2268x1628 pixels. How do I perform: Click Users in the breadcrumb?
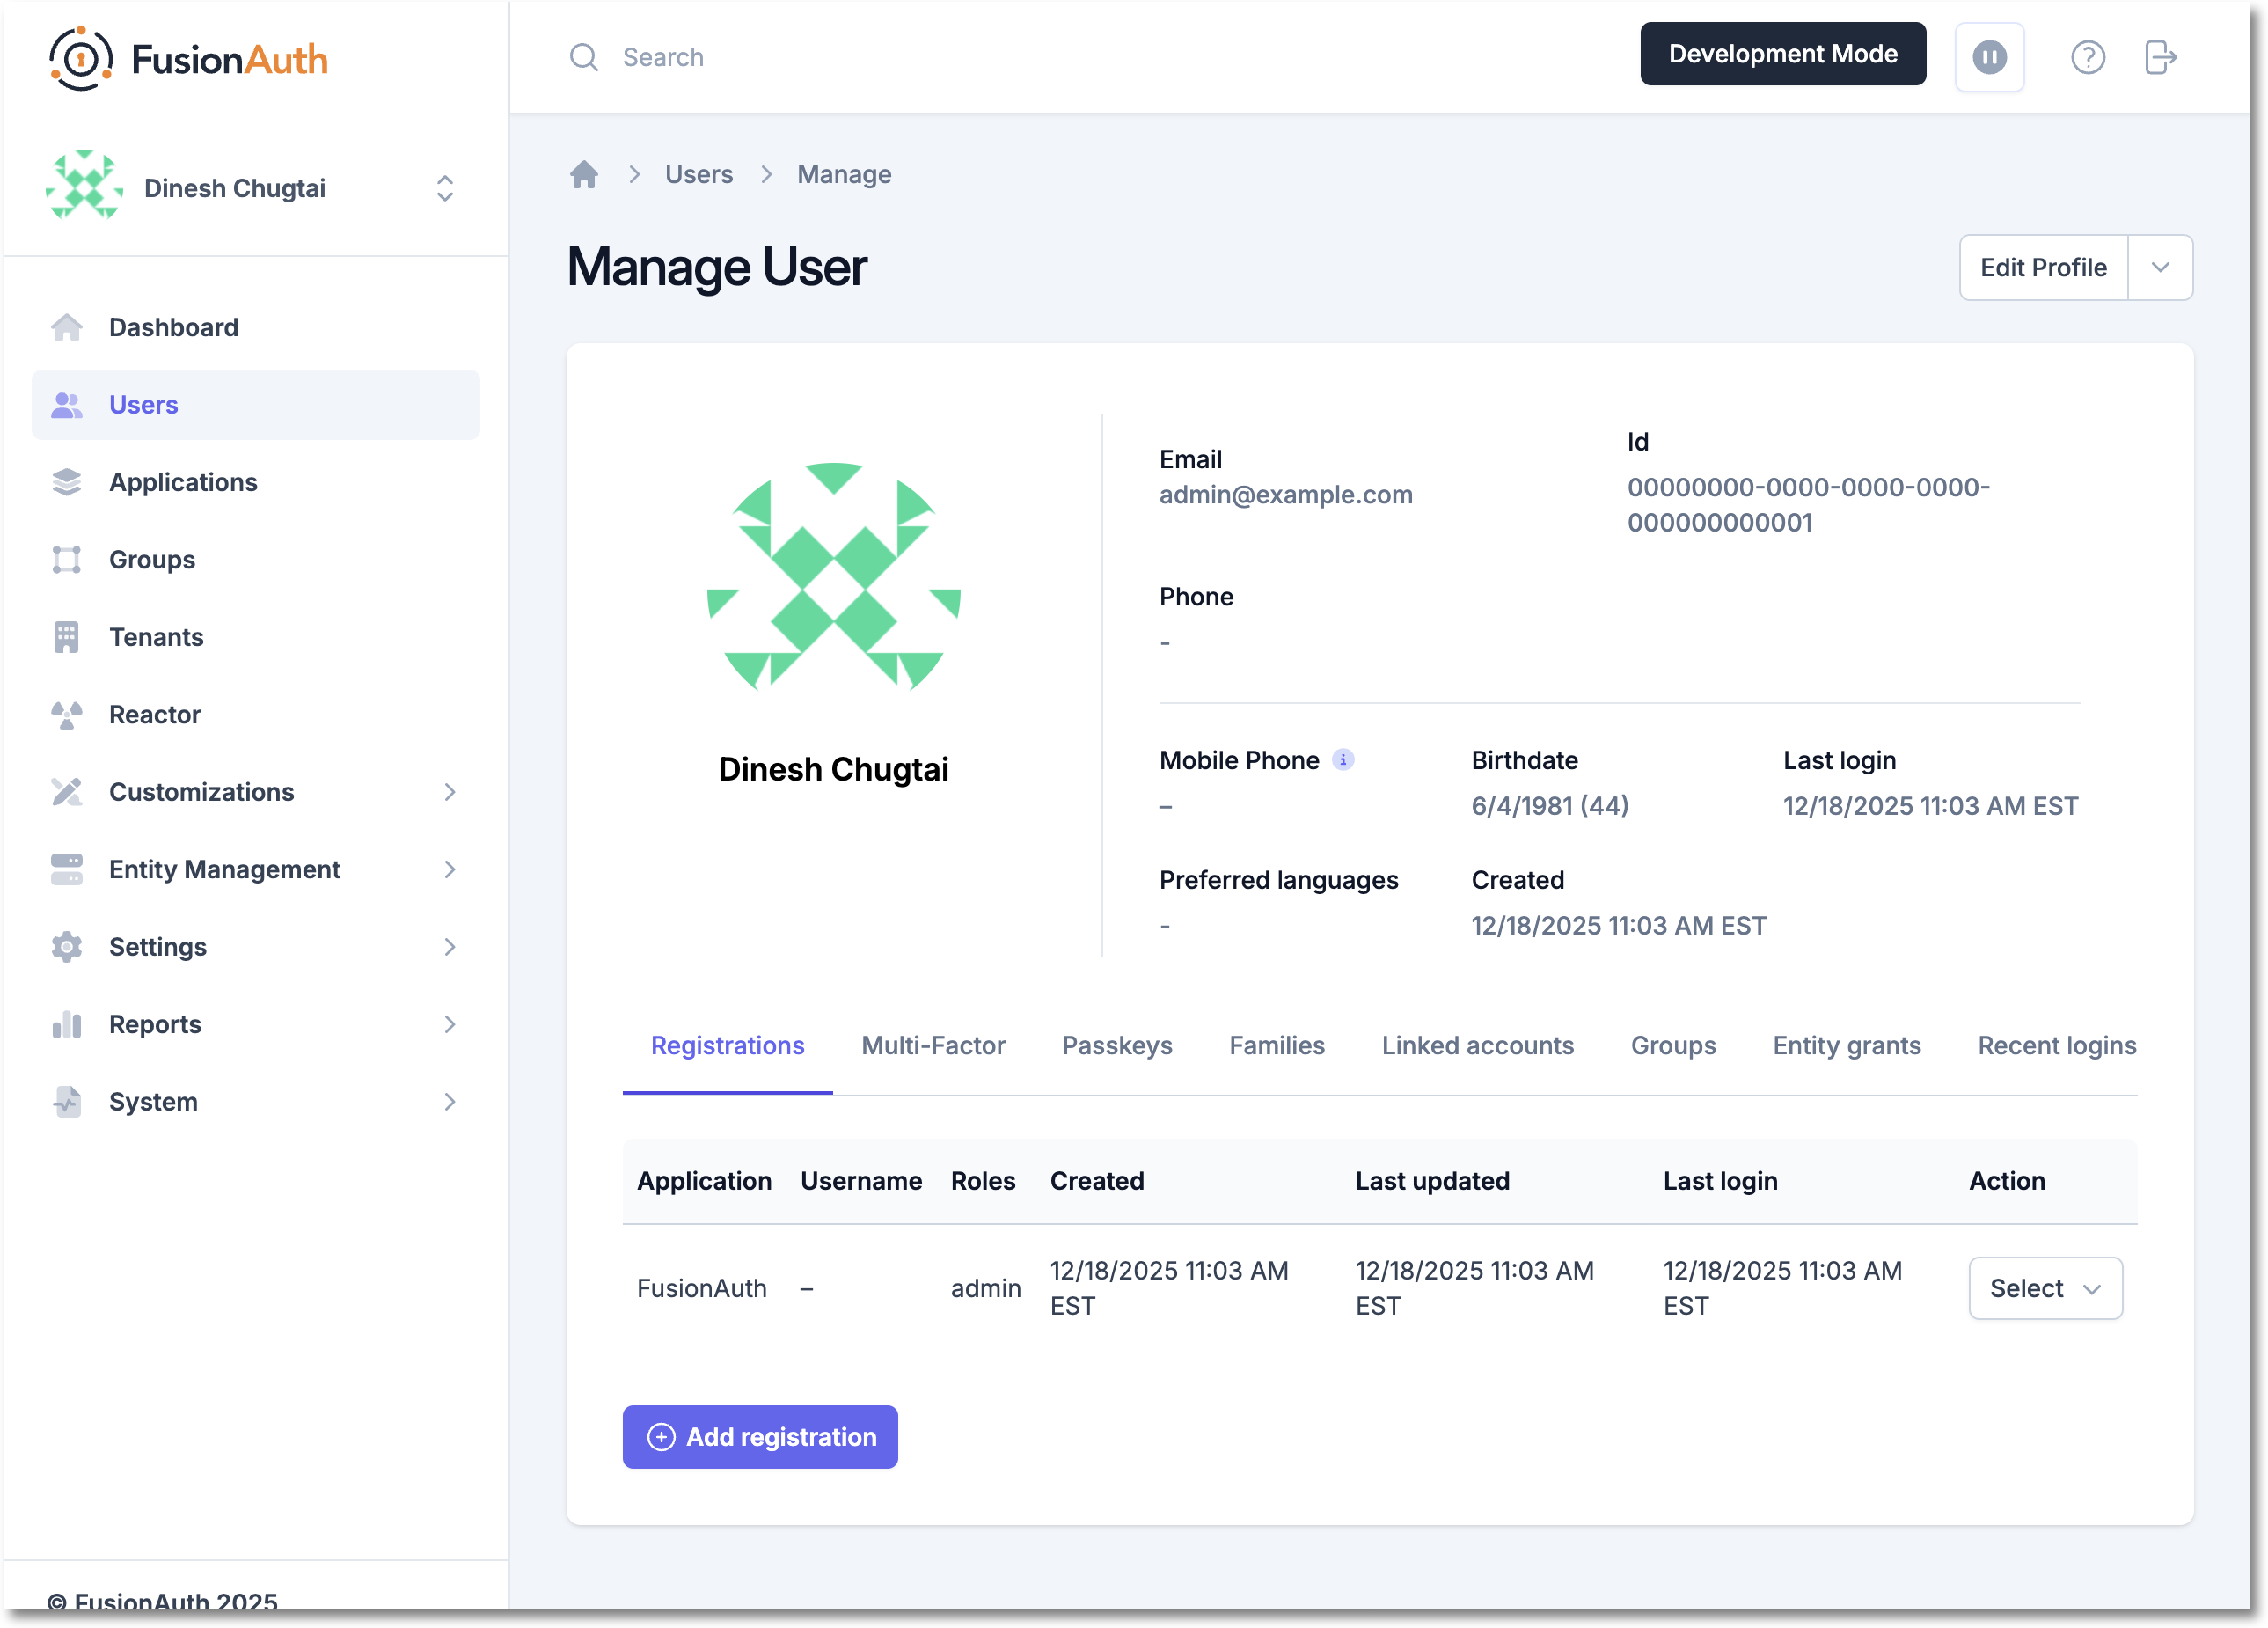pyautogui.click(x=698, y=174)
